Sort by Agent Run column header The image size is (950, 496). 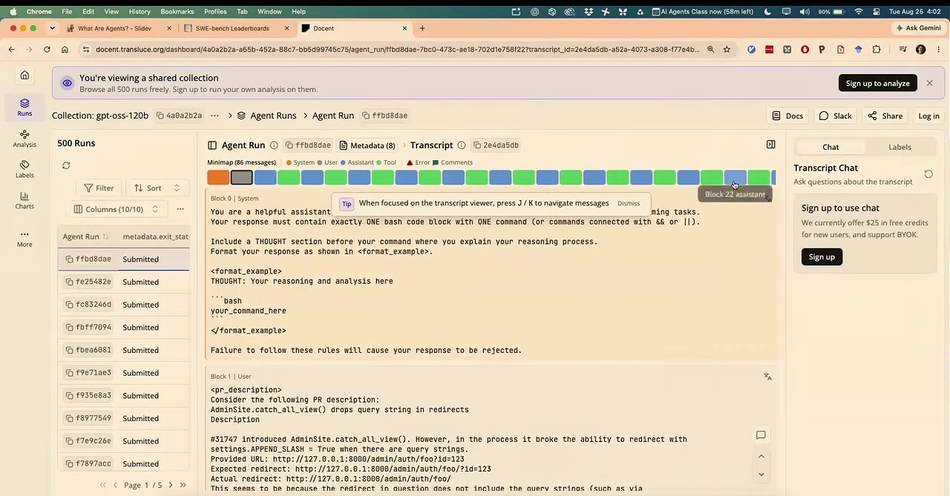click(85, 237)
